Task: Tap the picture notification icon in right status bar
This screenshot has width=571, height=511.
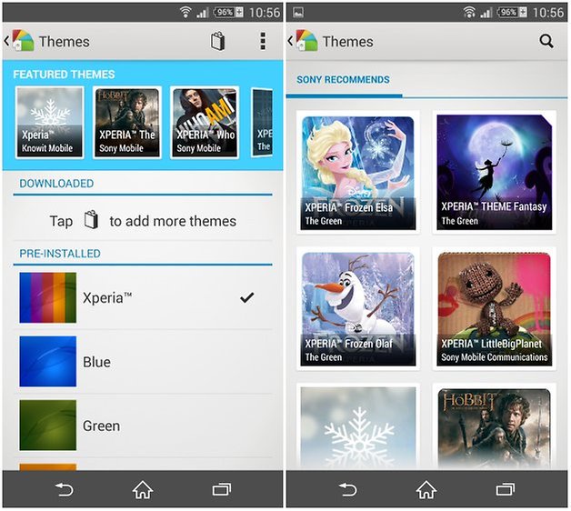Action: tap(298, 13)
